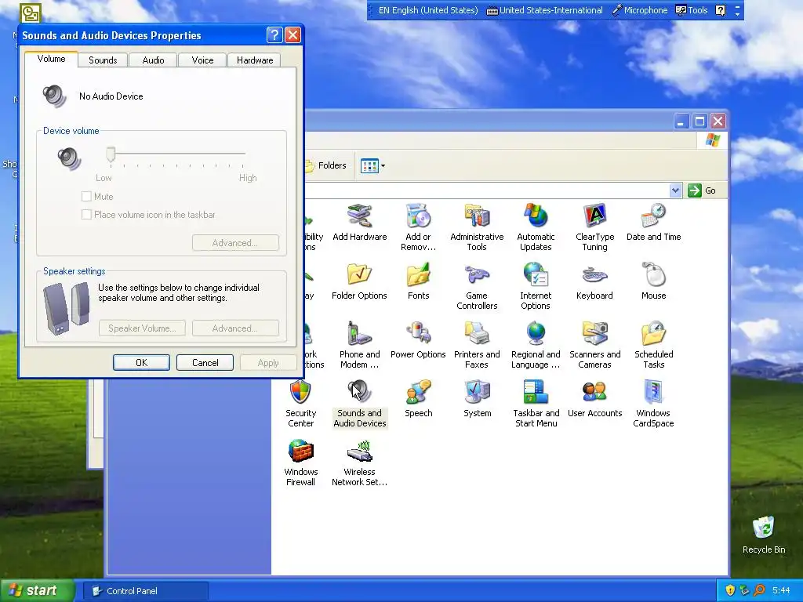This screenshot has width=803, height=602.
Task: Open Internet Options icon
Action: click(536, 286)
